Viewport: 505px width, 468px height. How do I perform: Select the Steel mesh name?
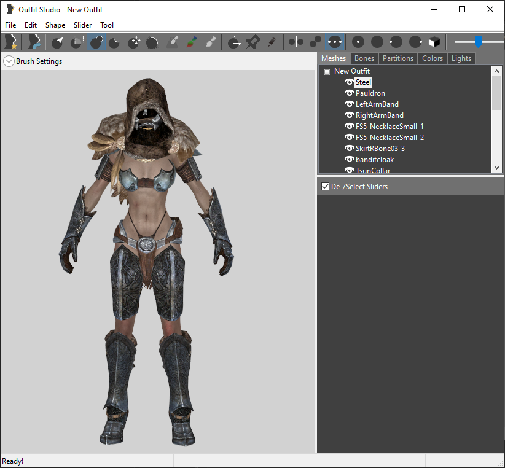click(x=363, y=82)
